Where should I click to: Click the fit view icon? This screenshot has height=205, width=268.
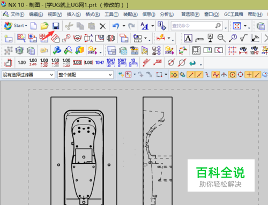click(237, 26)
